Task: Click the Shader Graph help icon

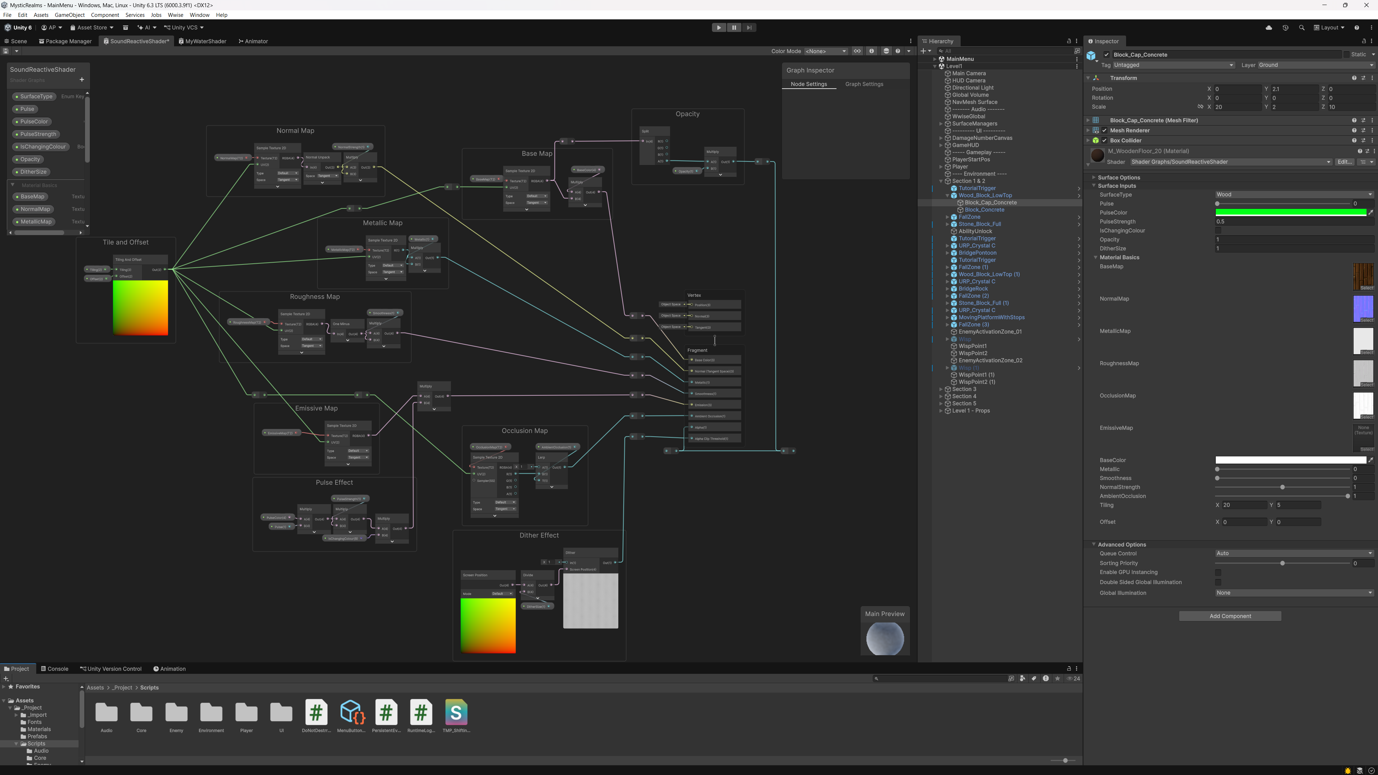Action: (x=897, y=51)
